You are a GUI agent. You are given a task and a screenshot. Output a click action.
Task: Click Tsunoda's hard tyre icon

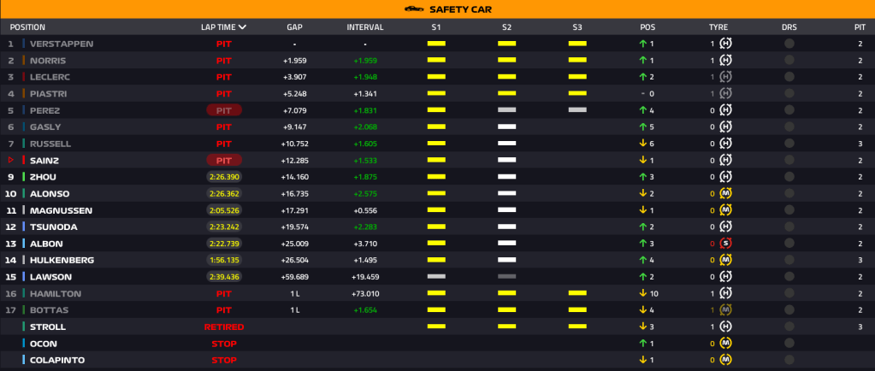(725, 227)
